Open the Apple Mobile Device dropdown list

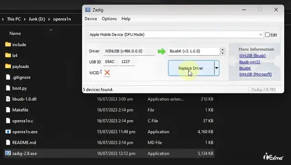point(261,35)
